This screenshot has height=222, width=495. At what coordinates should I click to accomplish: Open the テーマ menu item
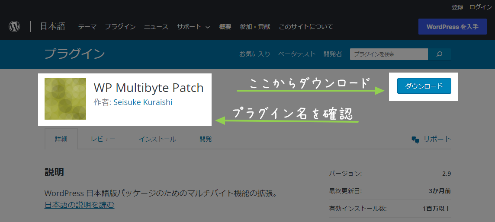click(x=87, y=27)
